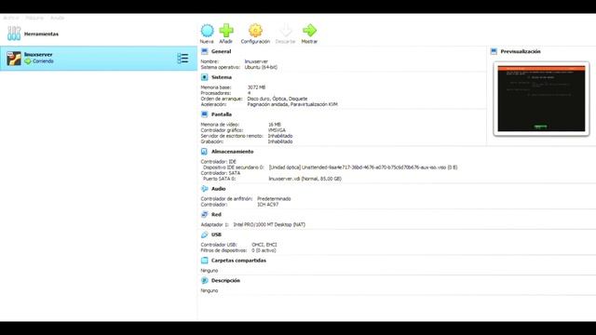596x335 pixels.
Task: Click the '3072 MB' base memory value
Action: [257, 87]
